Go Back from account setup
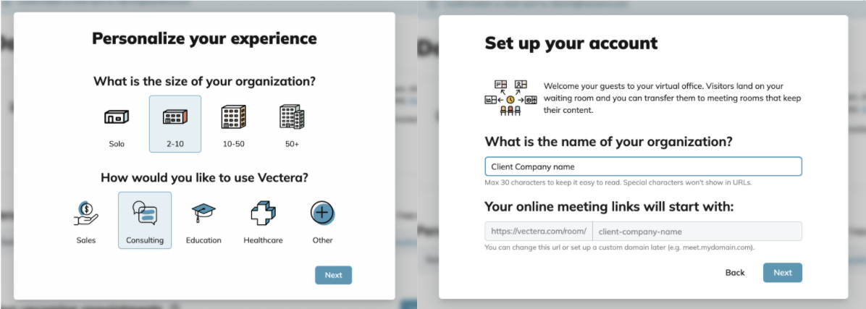Viewport: 866px width, 309px height. click(x=735, y=273)
